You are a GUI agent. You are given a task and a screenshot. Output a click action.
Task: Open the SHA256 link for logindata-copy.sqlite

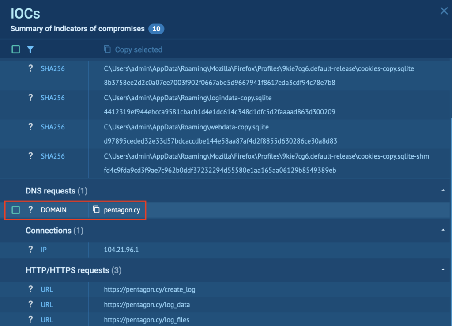point(53,98)
